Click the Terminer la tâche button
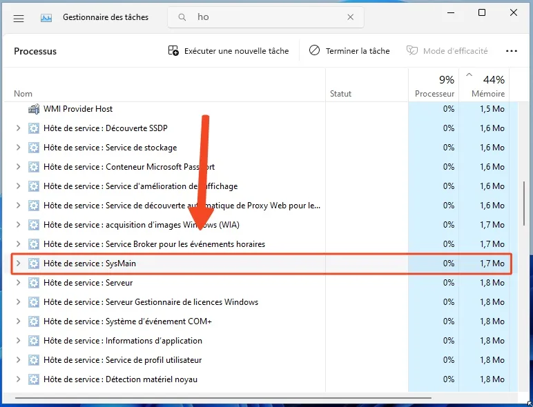The image size is (533, 407). coord(349,51)
